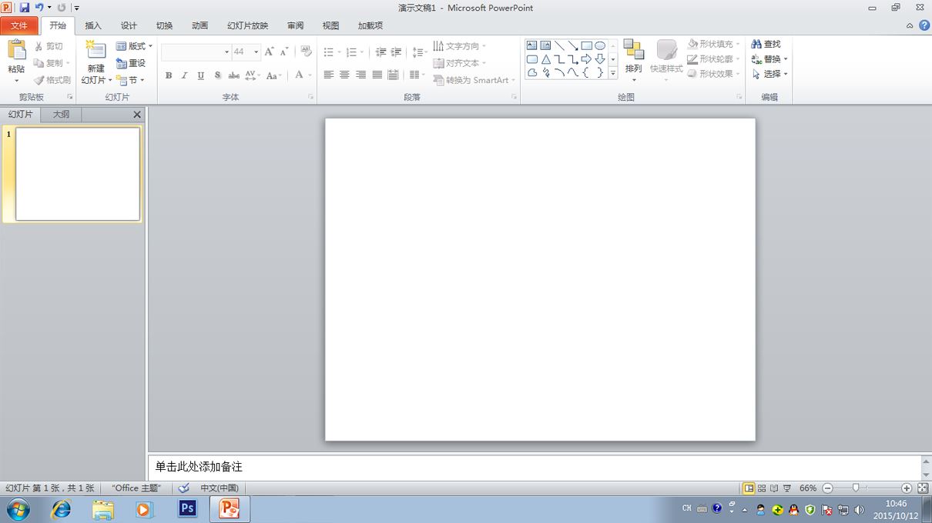
Task: Decrease font size with the small A icon
Action: 284,52
